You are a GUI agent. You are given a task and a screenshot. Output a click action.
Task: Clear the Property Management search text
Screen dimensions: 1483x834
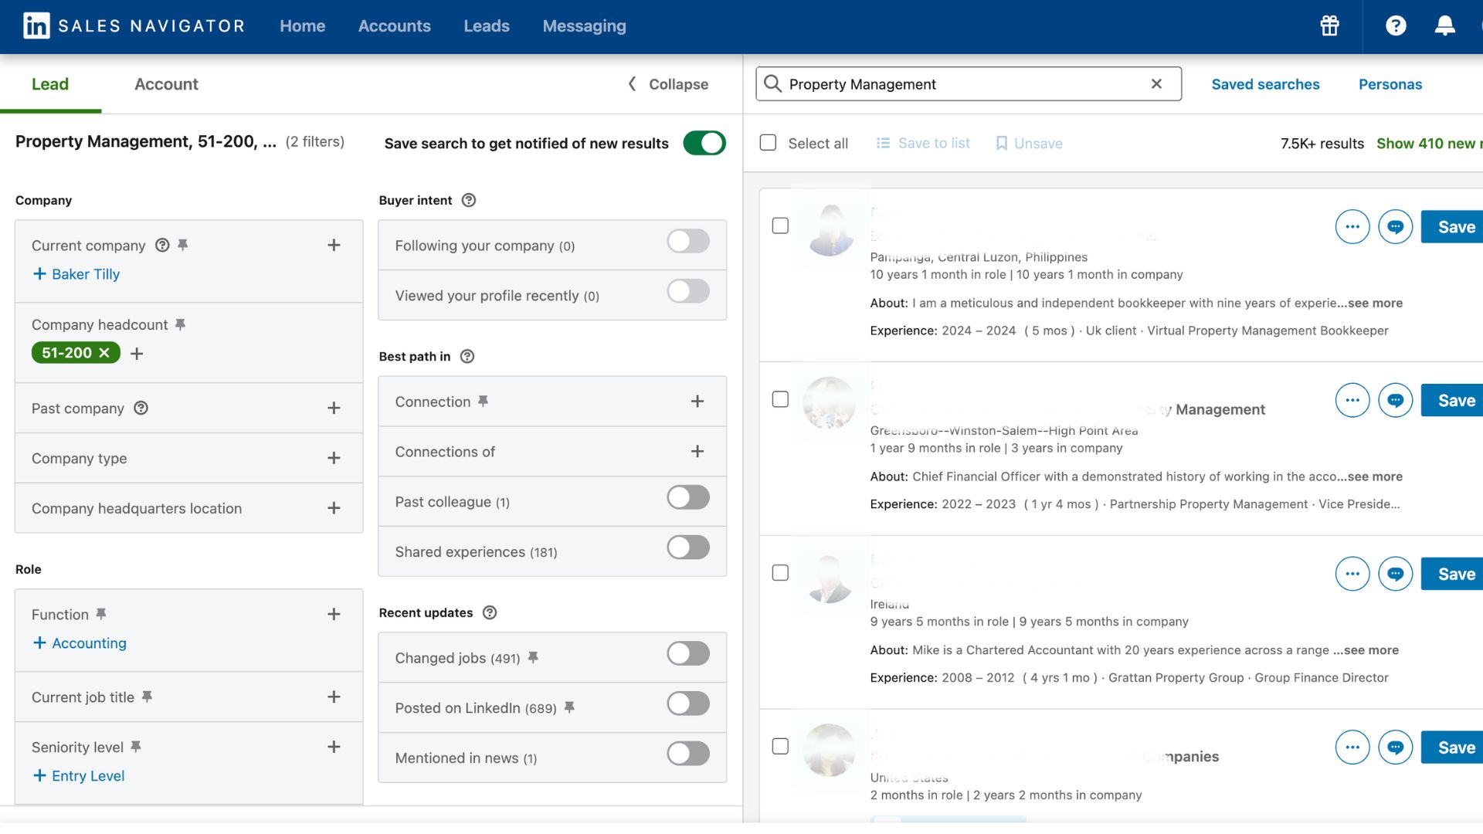click(x=1156, y=83)
